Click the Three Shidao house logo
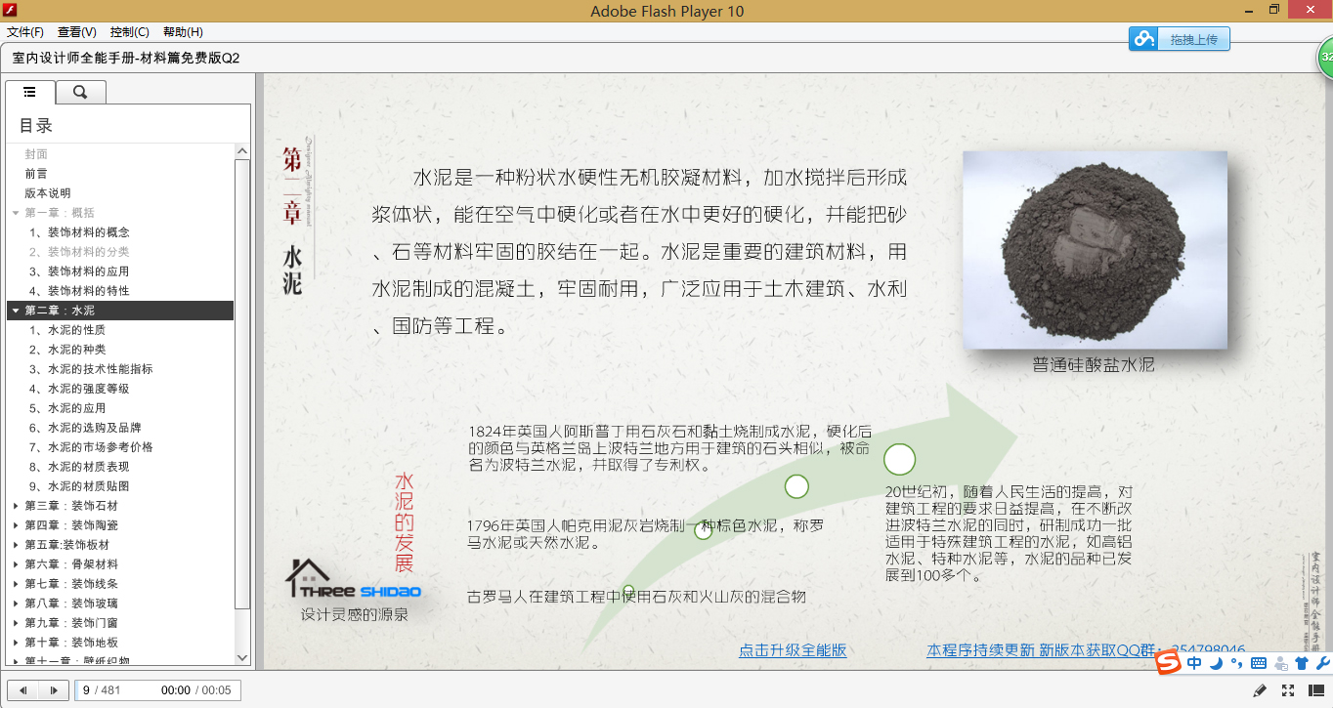The height and width of the screenshot is (708, 1333). pyautogui.click(x=354, y=579)
